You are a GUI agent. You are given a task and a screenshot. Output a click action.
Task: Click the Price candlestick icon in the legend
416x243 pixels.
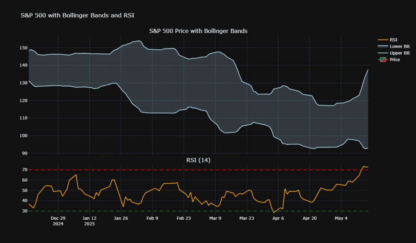point(382,59)
